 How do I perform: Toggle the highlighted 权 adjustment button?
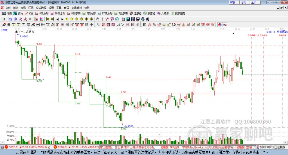(37, 19)
